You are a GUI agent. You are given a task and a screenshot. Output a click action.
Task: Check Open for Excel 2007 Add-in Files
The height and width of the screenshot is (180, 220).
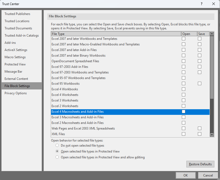pos(183,50)
